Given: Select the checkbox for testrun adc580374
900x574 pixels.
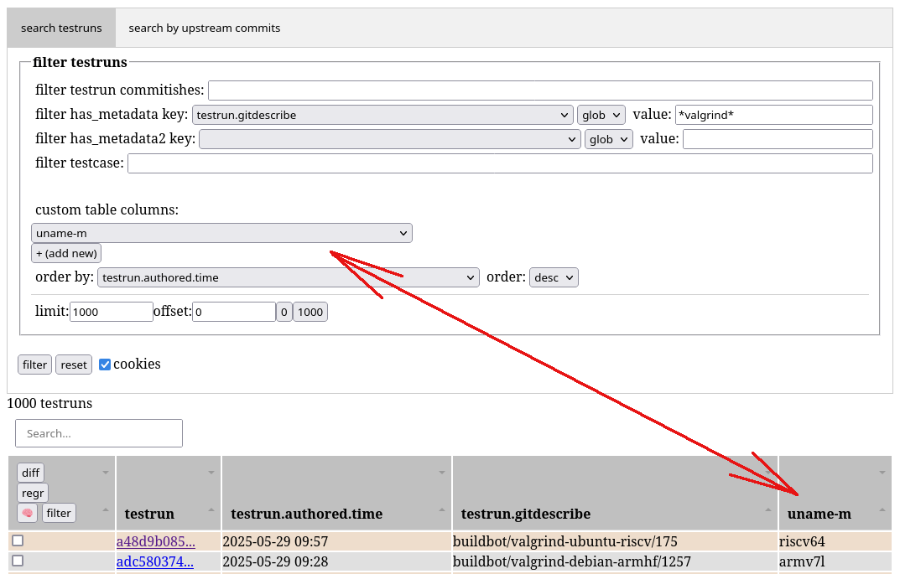Looking at the screenshot, I should 18,561.
